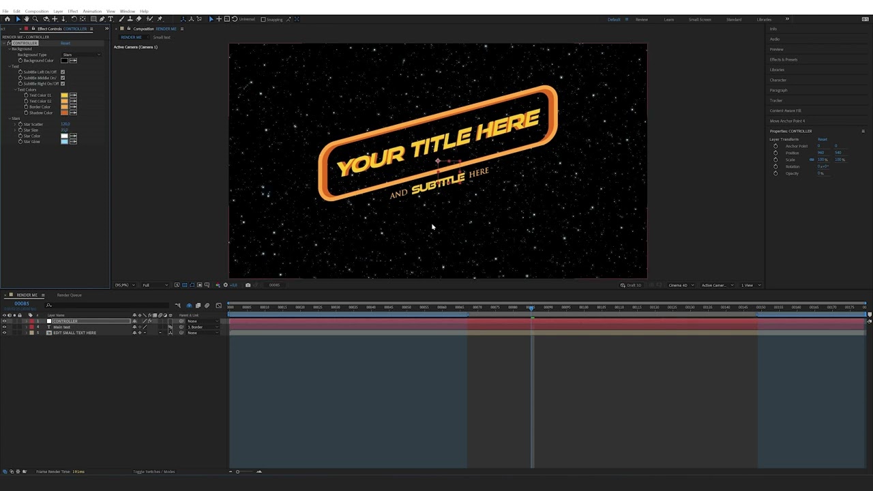Click the current time indicator on the ruler

click(x=531, y=308)
